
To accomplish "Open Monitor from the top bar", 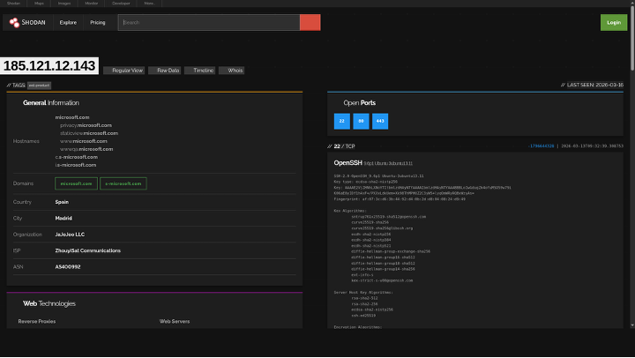I will [x=92, y=4].
